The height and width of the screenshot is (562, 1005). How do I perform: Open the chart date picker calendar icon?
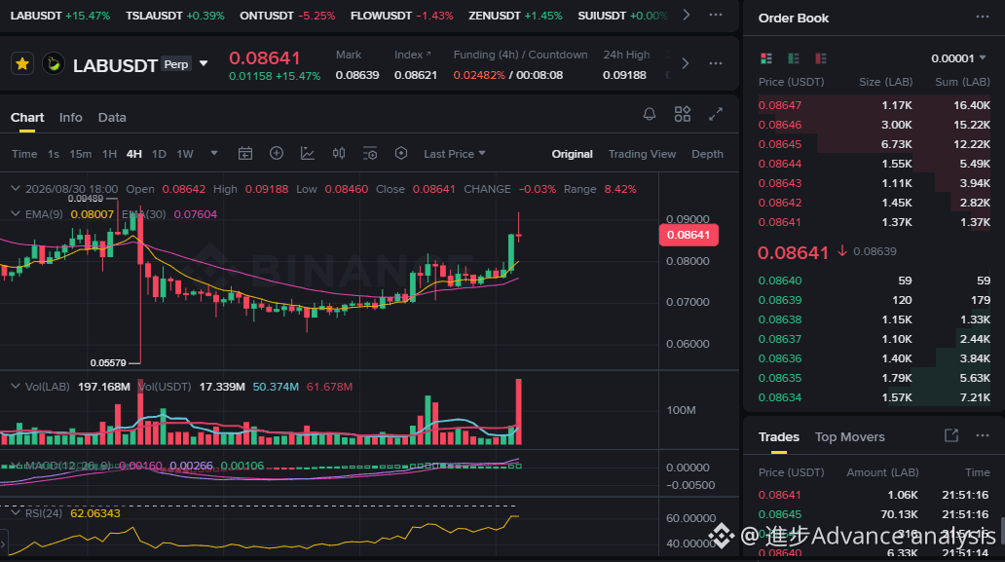click(x=244, y=153)
